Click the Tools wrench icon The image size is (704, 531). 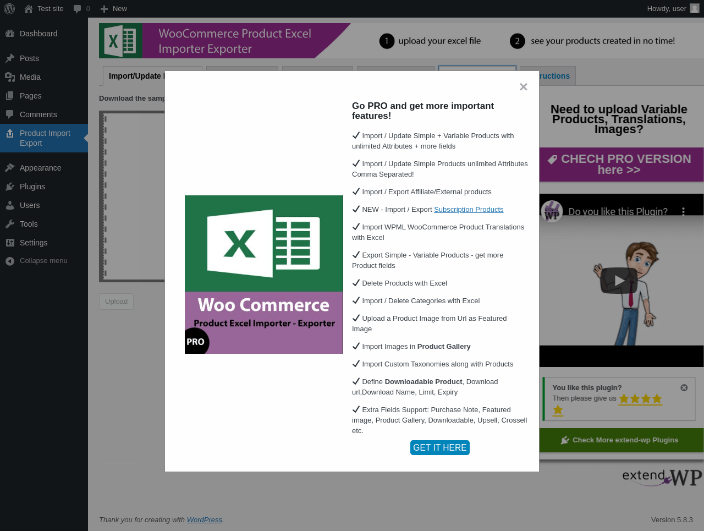pyautogui.click(x=10, y=224)
